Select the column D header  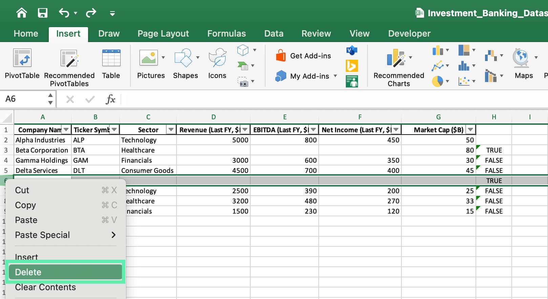pos(213,117)
